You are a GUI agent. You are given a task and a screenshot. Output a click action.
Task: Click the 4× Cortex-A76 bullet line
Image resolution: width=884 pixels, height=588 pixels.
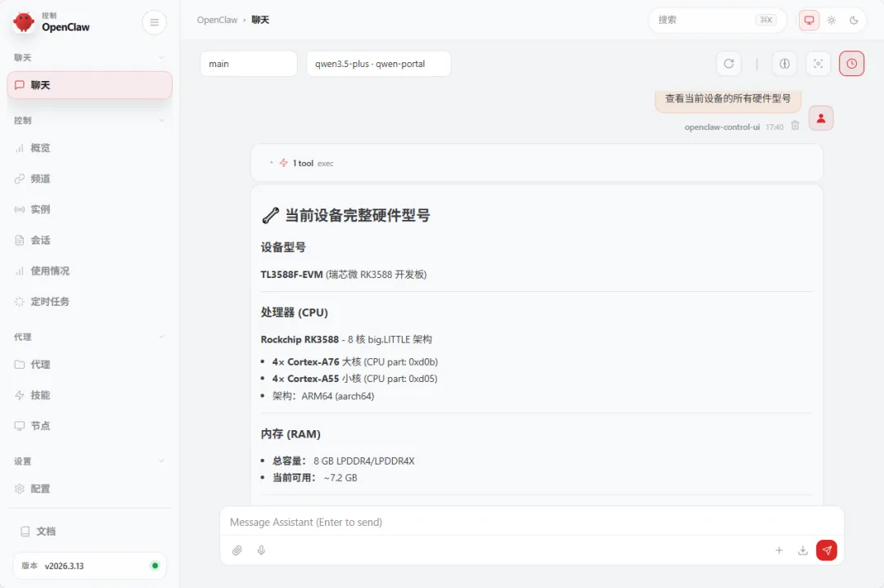(355, 362)
